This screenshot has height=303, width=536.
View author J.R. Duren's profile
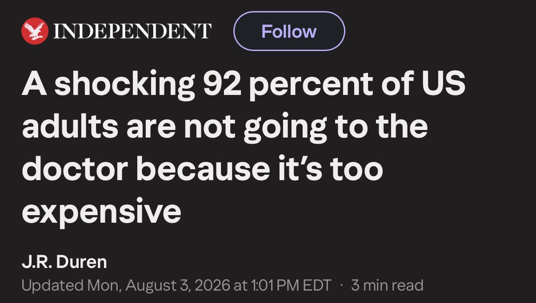(64, 262)
